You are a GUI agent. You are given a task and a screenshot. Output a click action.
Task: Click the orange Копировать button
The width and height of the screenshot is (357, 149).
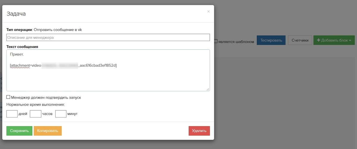pos(48,131)
